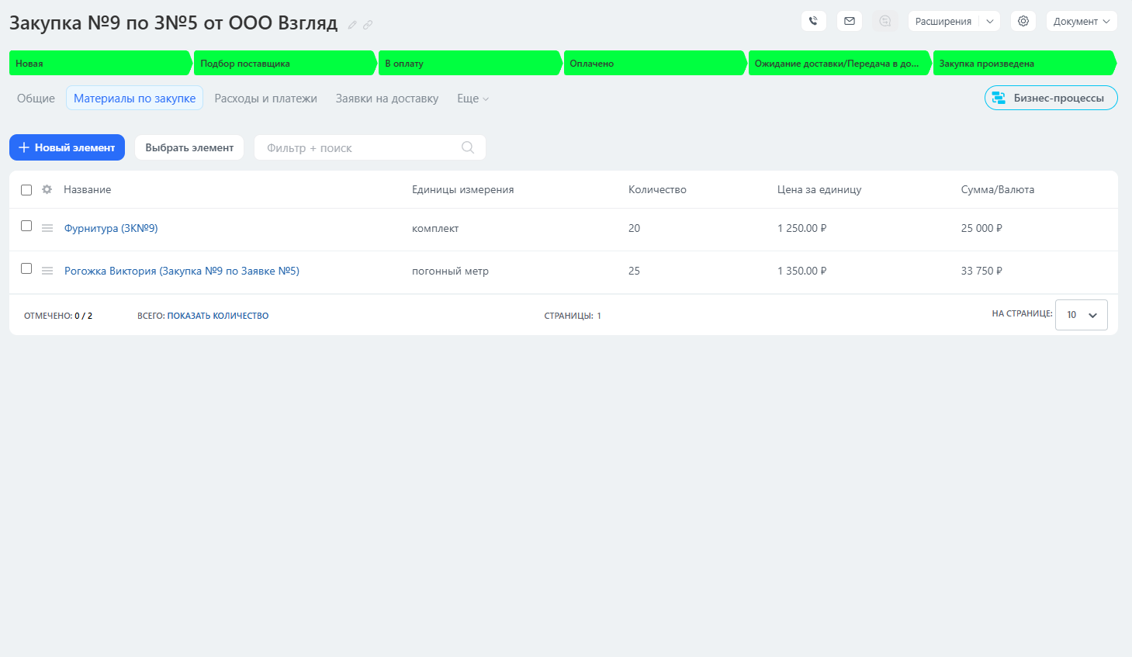This screenshot has height=657, width=1132.
Task: Click the Показать количество link
Action: click(x=217, y=316)
